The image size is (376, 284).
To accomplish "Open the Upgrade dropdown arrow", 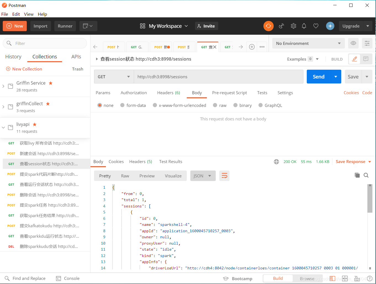I will [368, 26].
